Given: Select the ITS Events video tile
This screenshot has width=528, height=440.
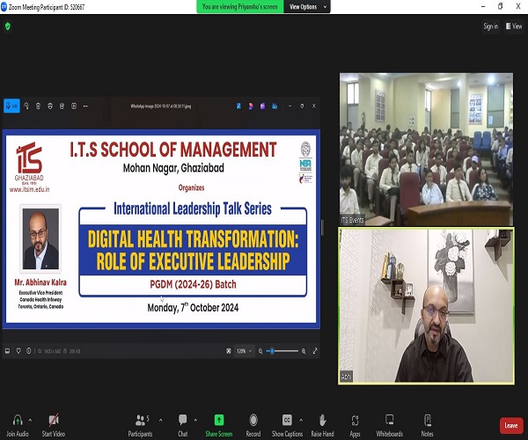Looking at the screenshot, I should (426, 149).
